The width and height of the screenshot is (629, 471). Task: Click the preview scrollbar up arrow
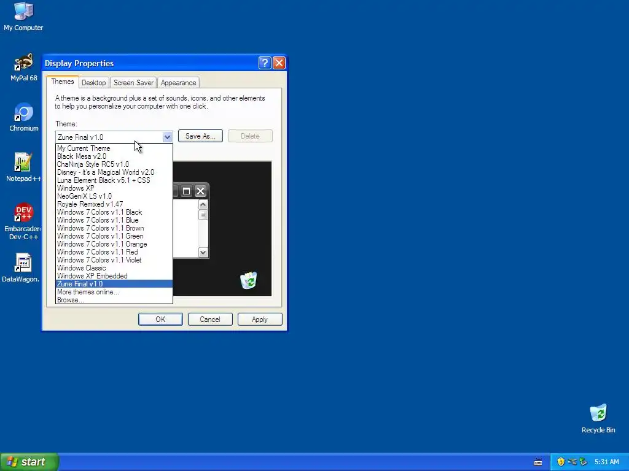click(203, 205)
